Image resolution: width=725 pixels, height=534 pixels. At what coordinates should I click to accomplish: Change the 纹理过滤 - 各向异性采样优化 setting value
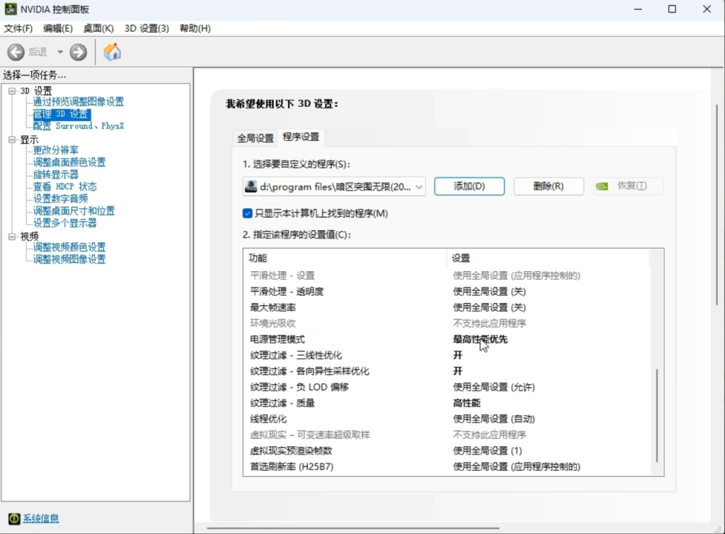[457, 371]
